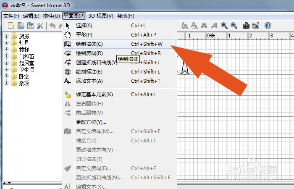Click the increase text size icon

coord(185,26)
